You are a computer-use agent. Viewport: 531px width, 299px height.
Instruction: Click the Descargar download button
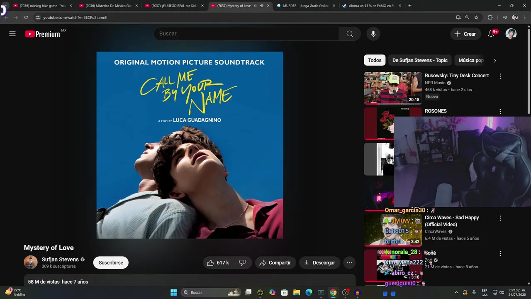point(319,262)
